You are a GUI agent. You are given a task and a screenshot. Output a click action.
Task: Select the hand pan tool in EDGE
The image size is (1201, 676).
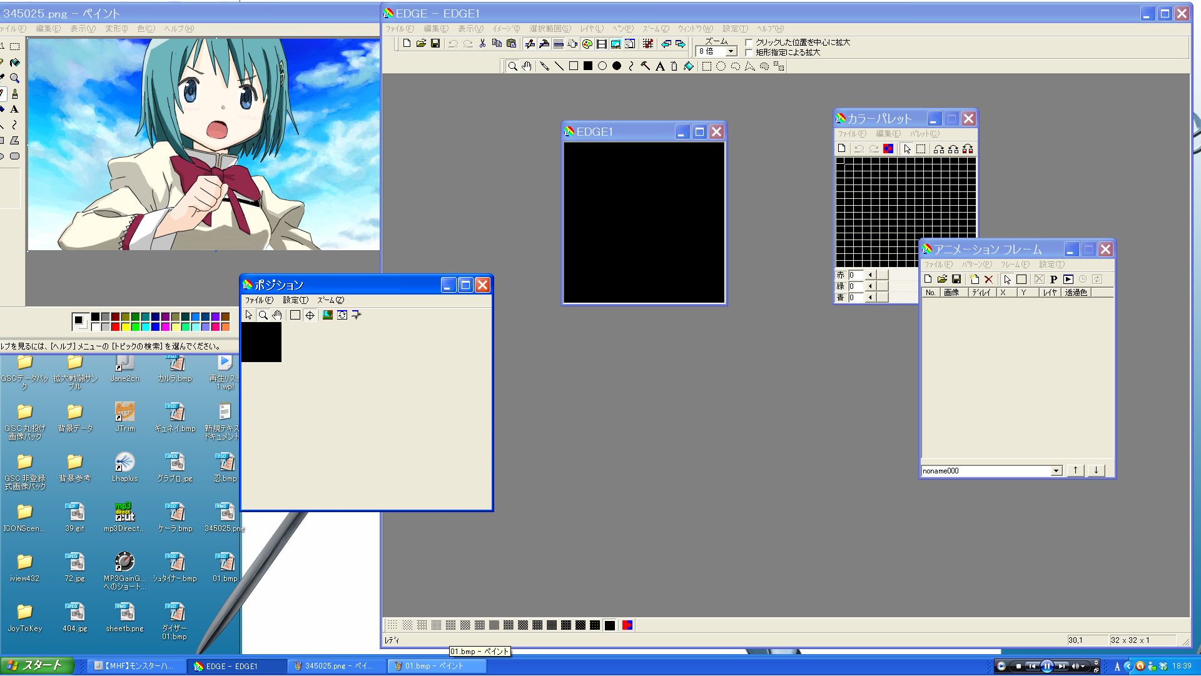coord(527,66)
